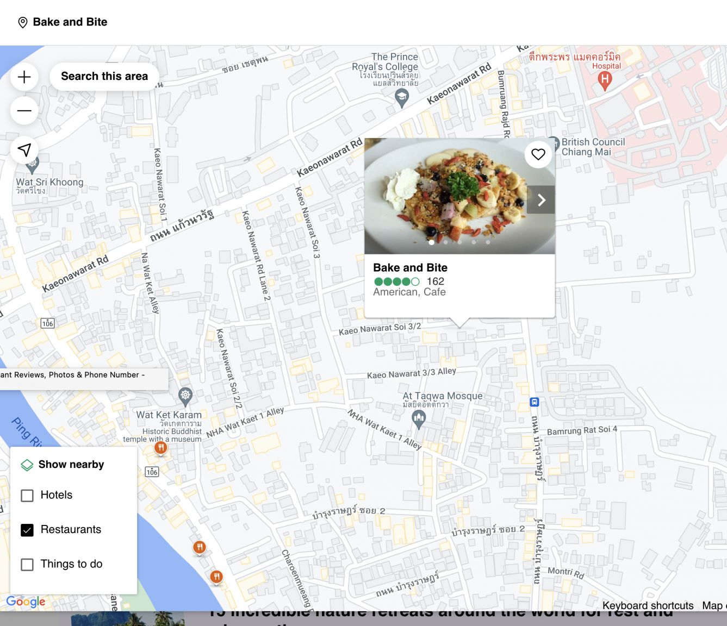Click the Show nearby layers icon

(x=27, y=465)
